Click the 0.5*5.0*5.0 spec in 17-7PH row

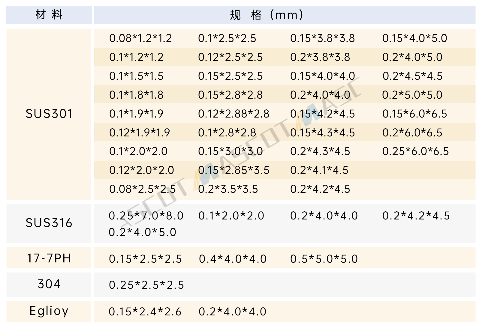click(324, 259)
